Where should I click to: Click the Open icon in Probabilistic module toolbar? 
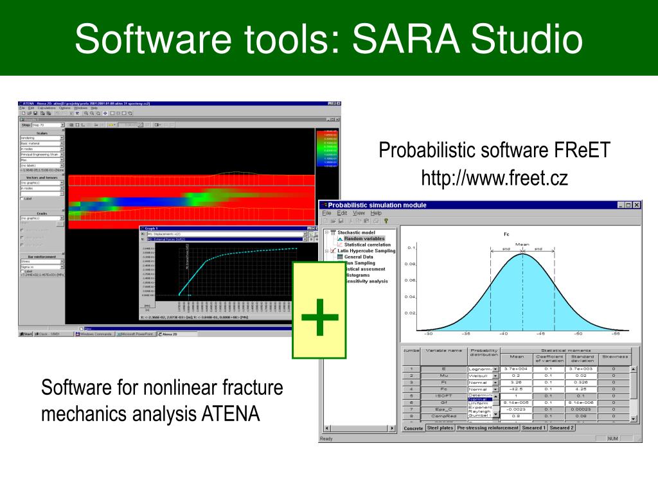pyautogui.click(x=333, y=221)
